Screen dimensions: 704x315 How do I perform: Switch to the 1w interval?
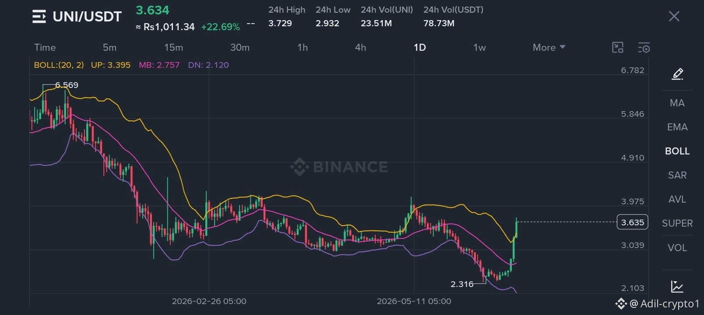(479, 47)
